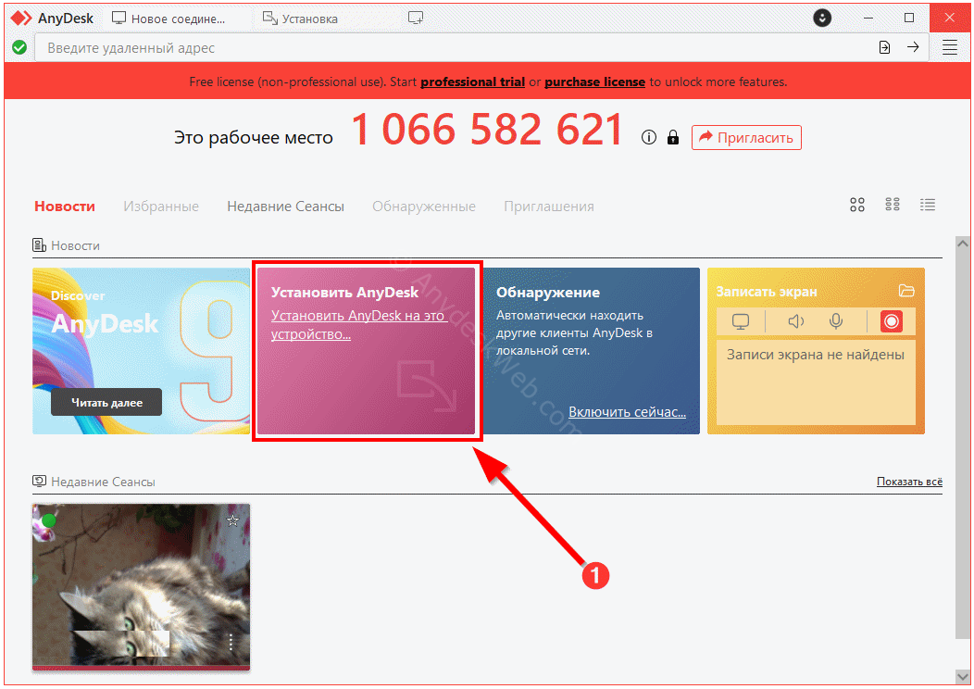Image resolution: width=974 pixels, height=689 pixels.
Task: Click the info icon next to the ID
Action: [648, 137]
